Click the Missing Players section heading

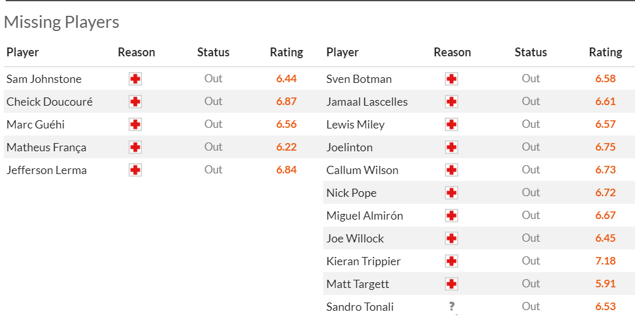click(x=61, y=22)
